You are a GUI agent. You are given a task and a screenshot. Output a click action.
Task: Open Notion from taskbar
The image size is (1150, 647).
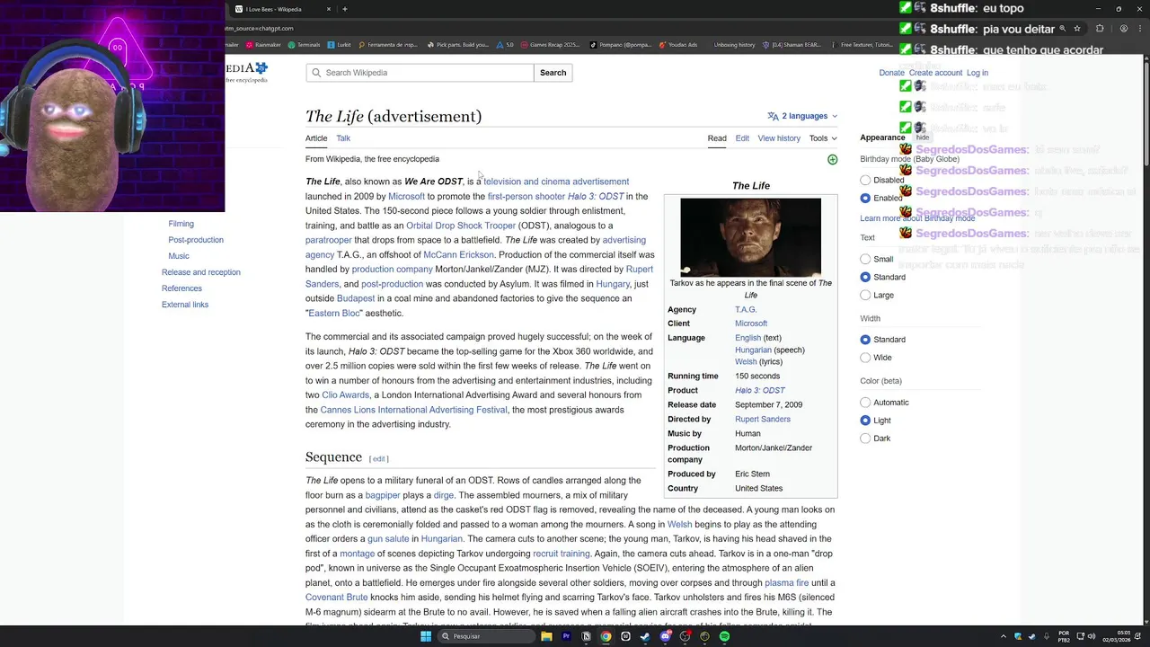pos(586,636)
